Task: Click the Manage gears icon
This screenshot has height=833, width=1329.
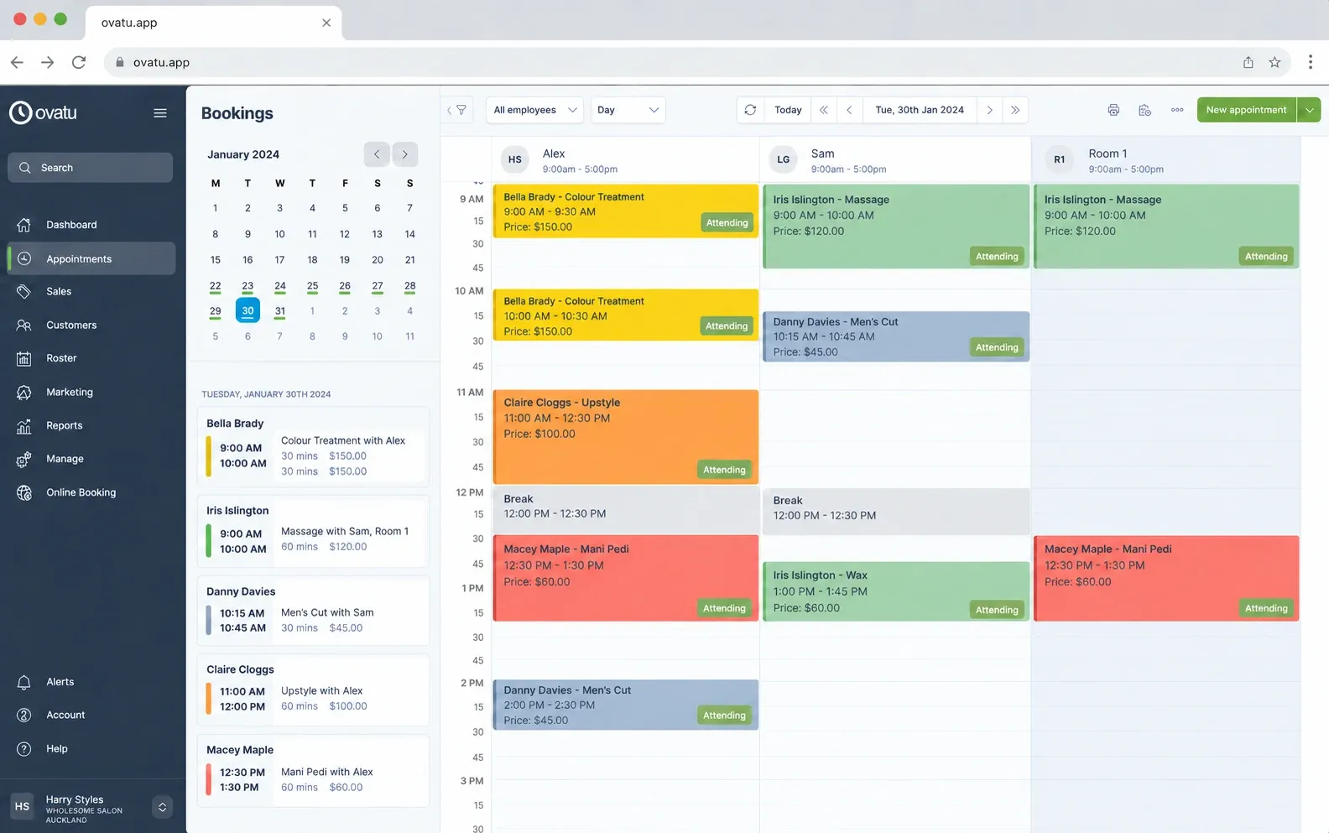Action: pyautogui.click(x=24, y=459)
